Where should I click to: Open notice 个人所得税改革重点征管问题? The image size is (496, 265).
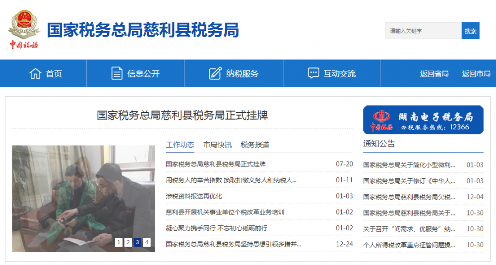click(x=409, y=245)
